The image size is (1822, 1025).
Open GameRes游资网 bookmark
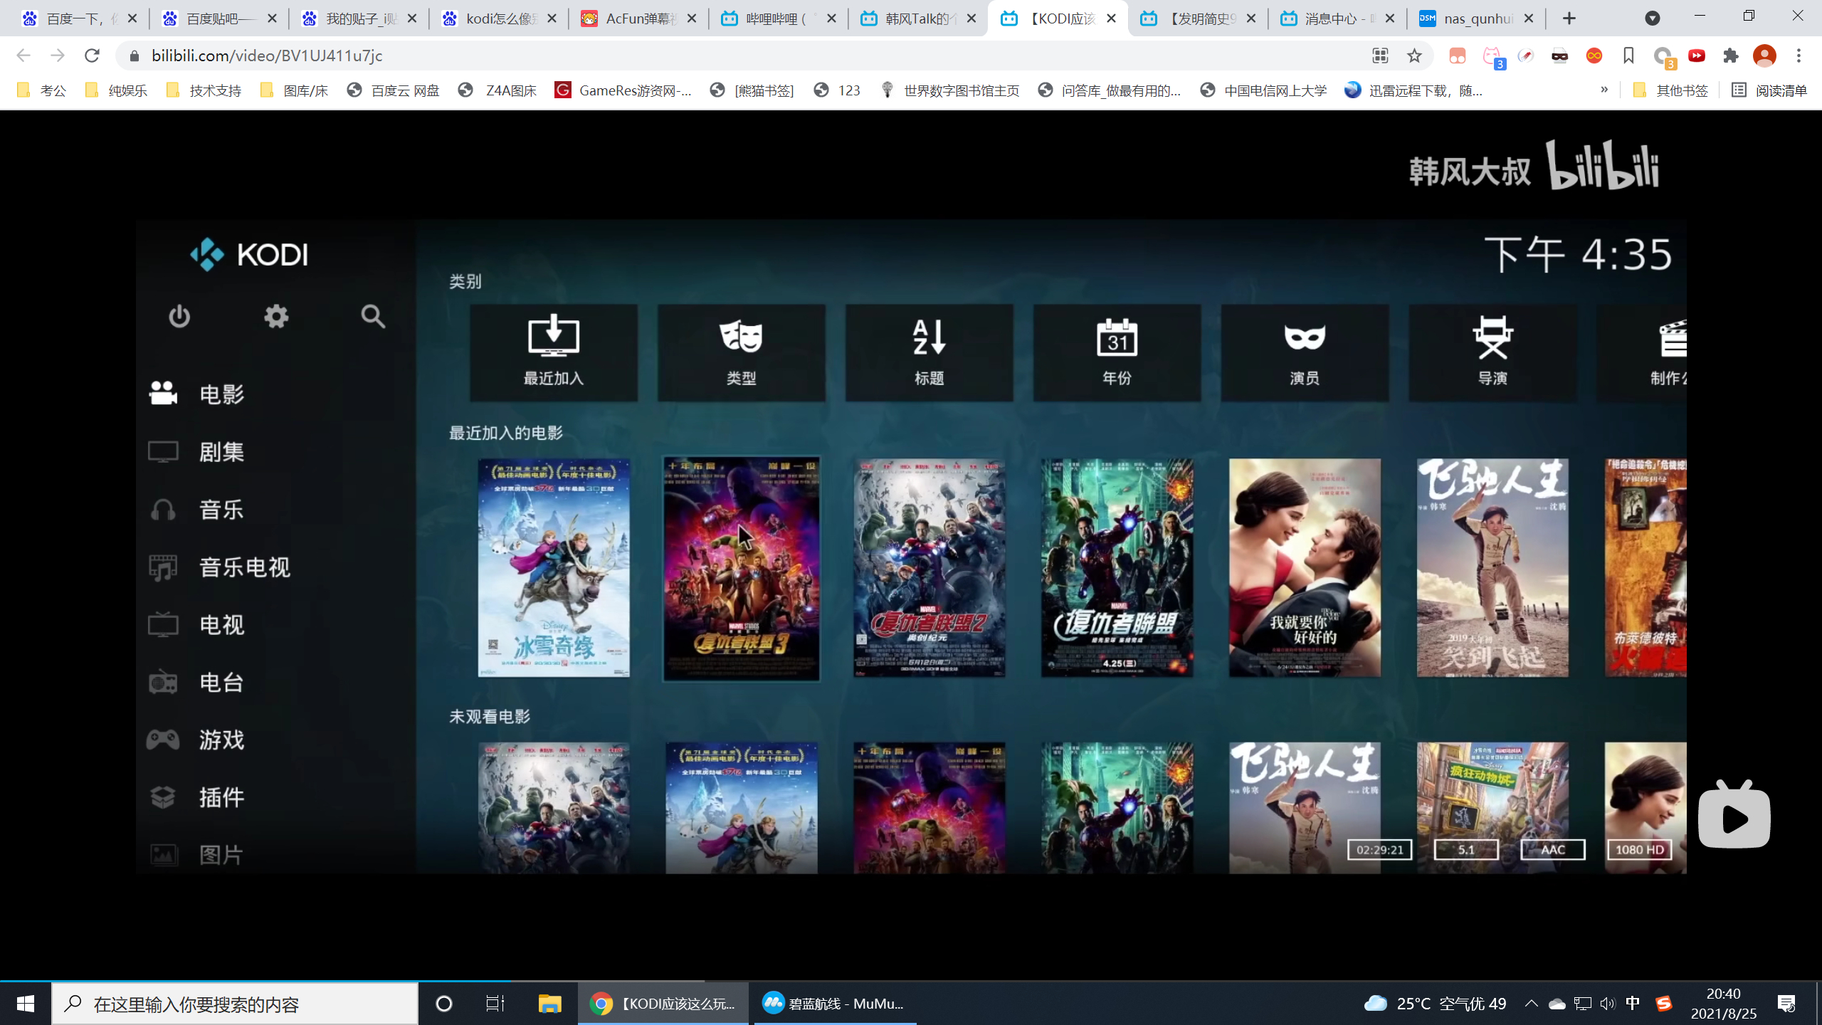(623, 90)
